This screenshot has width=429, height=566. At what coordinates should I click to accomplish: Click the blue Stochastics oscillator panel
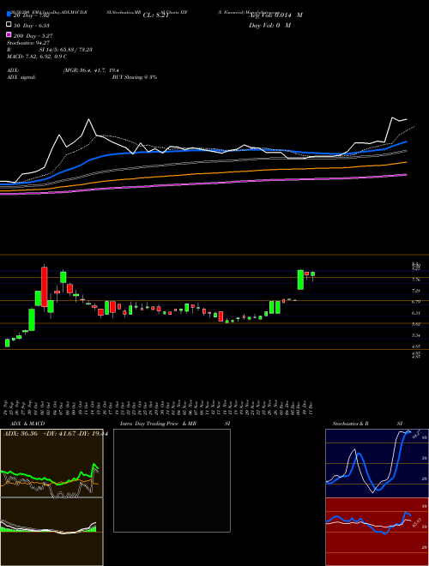click(377, 463)
